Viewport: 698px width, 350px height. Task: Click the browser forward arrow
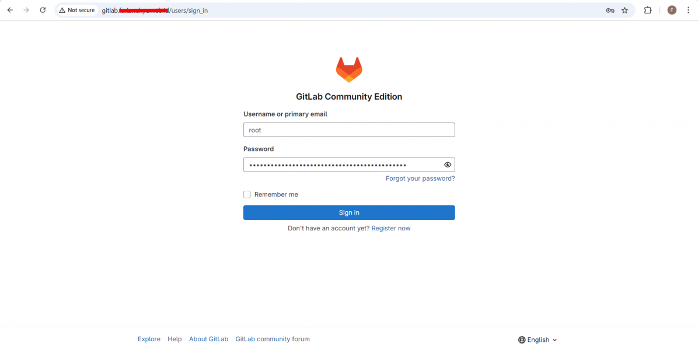tap(26, 10)
